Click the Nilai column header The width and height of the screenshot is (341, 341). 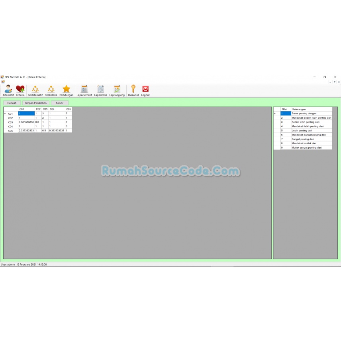286,109
